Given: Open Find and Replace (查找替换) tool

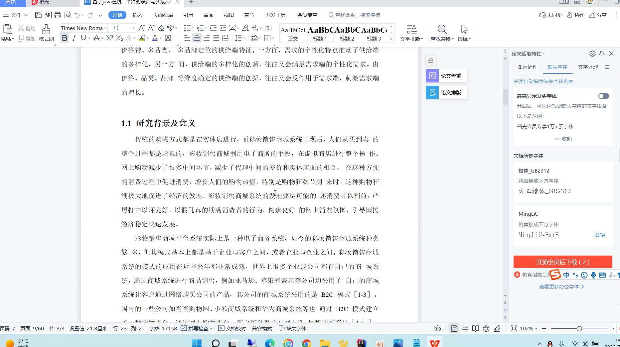Looking at the screenshot, I should [442, 33].
